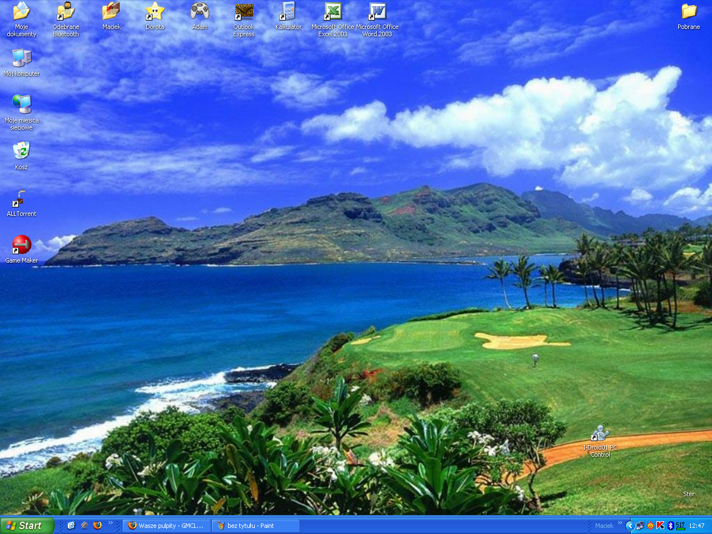Expand the Maciek toolbar chevron

(620, 523)
